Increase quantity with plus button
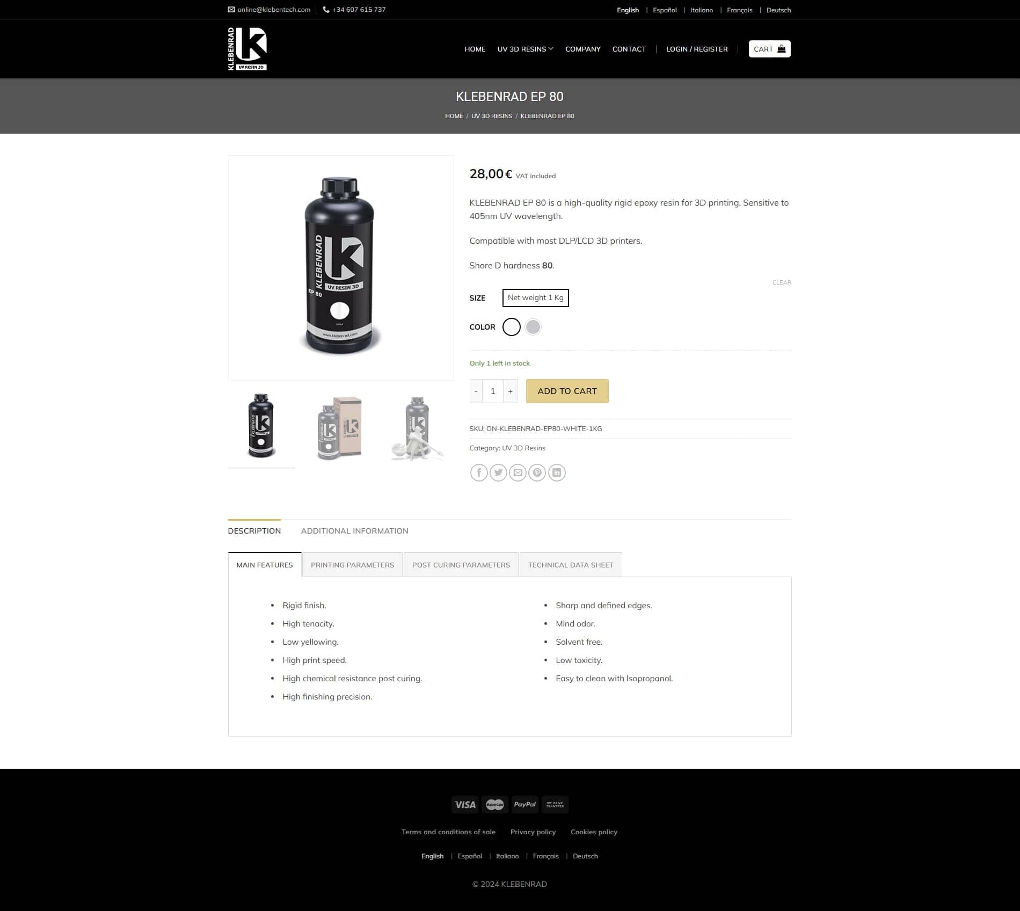This screenshot has width=1020, height=911. [510, 391]
